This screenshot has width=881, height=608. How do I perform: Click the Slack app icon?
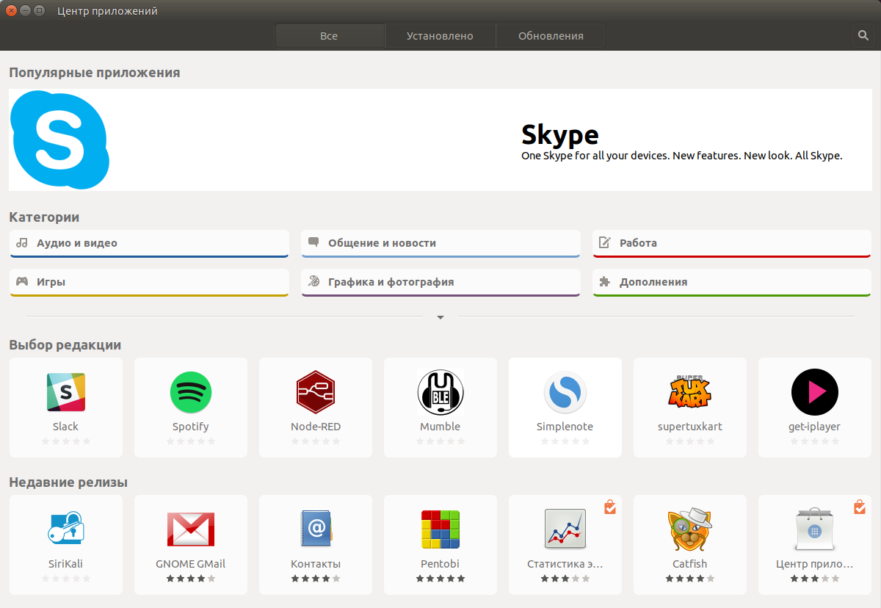[x=66, y=392]
